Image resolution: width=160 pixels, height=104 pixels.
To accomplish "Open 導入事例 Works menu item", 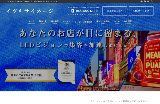I will coord(55,22).
